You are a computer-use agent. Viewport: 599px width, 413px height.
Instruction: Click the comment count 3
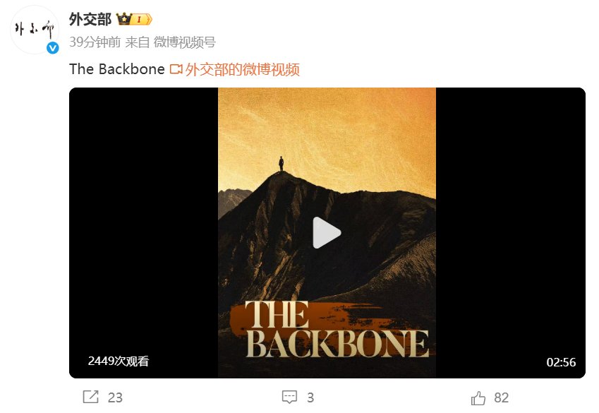[x=310, y=397]
